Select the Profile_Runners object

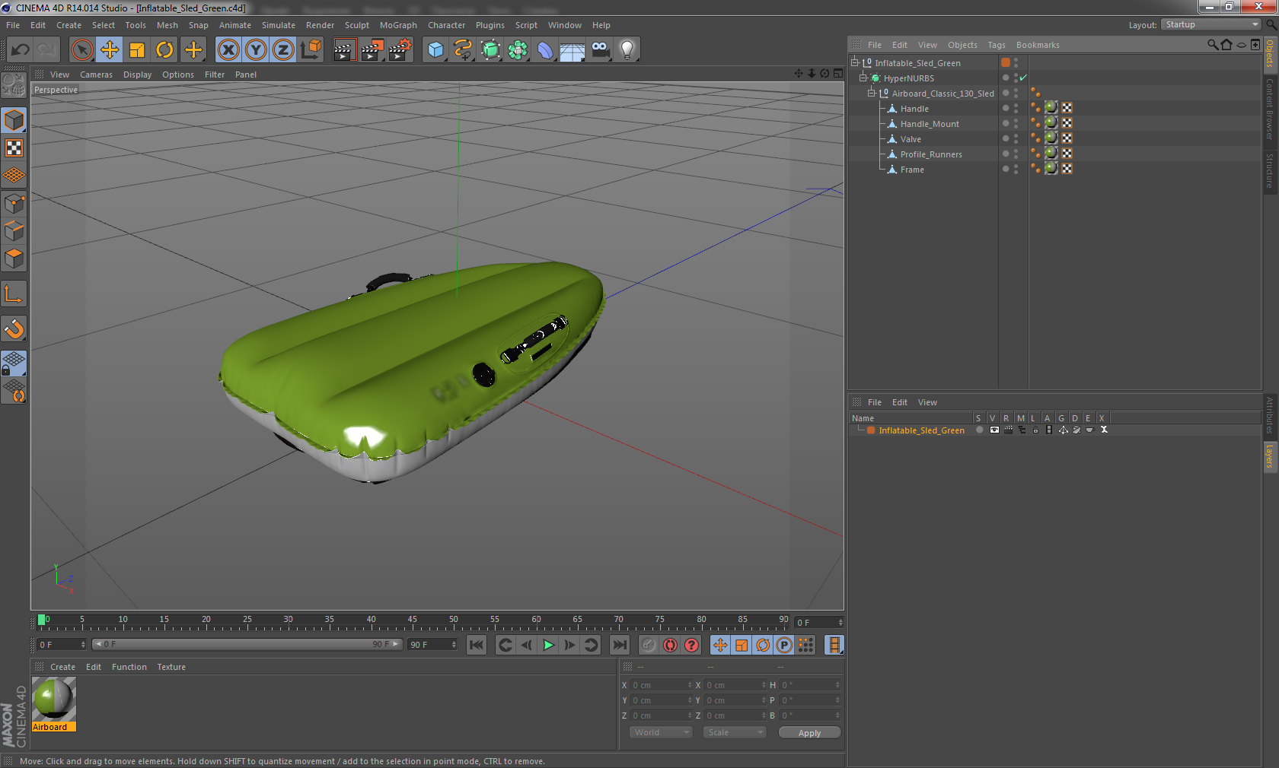(931, 154)
